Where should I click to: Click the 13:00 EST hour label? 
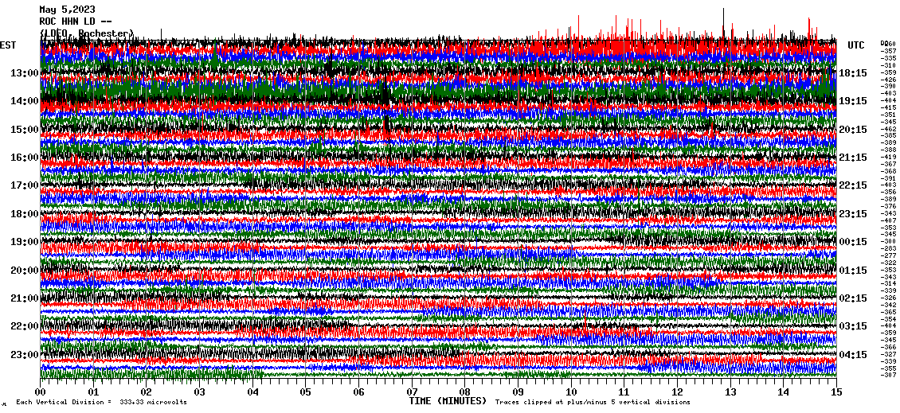(25, 73)
